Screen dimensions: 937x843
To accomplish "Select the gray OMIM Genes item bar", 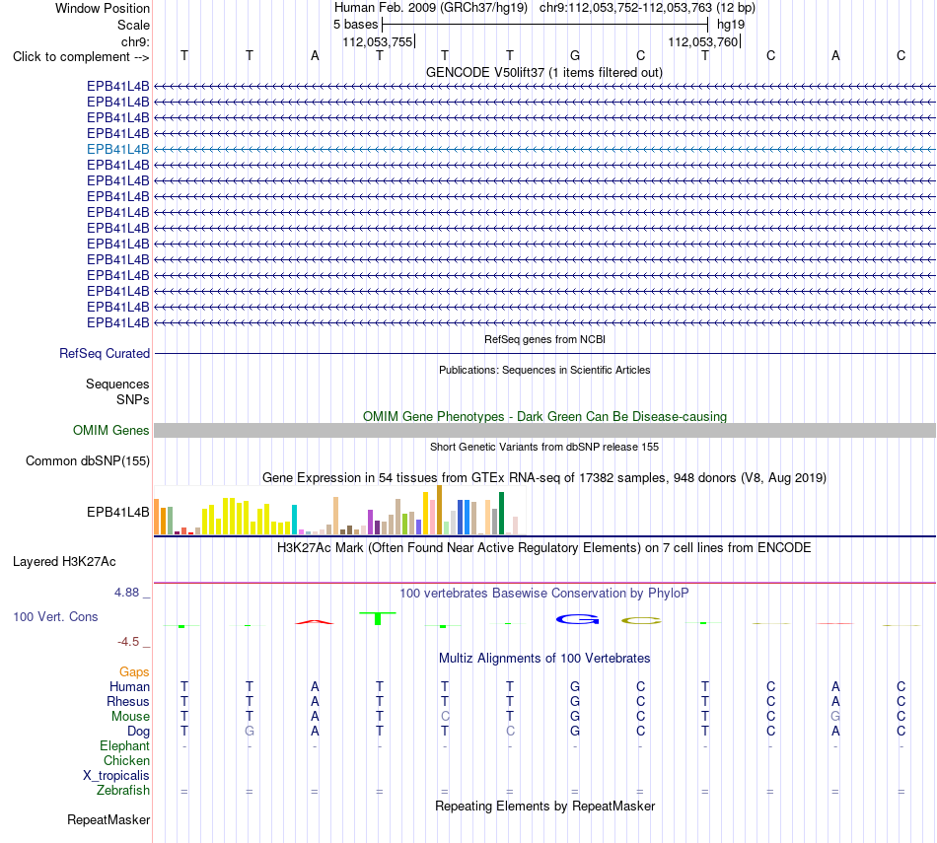I will [544, 430].
